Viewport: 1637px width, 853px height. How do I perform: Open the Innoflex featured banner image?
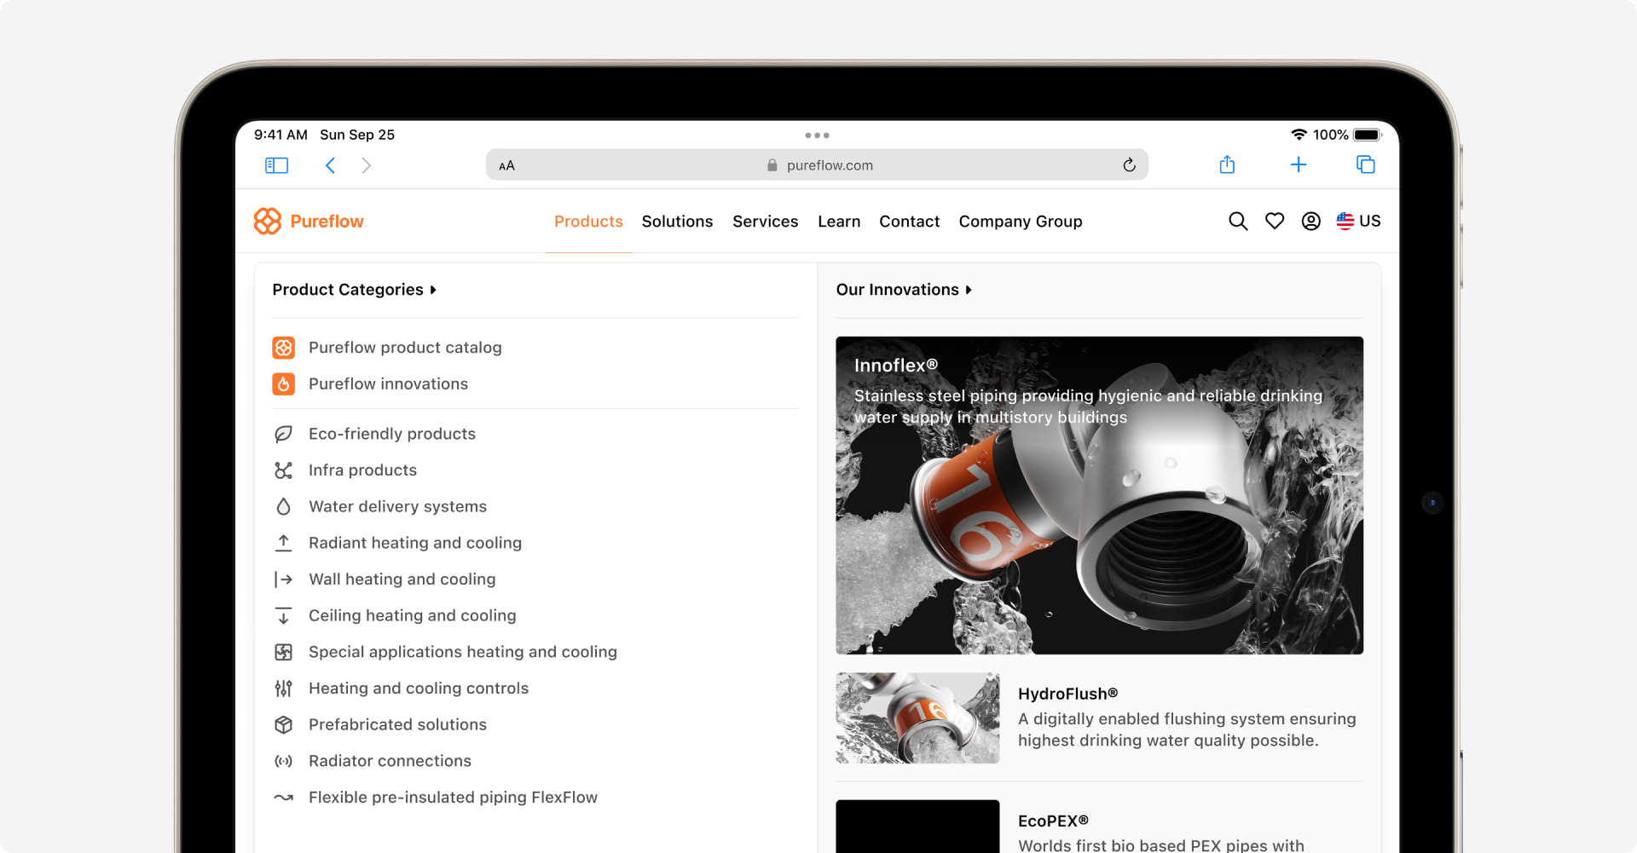point(1099,495)
